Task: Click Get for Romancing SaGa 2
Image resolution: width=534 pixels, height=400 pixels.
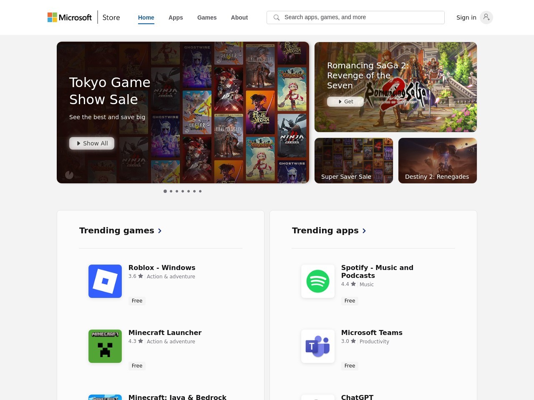Action: pyautogui.click(x=345, y=102)
